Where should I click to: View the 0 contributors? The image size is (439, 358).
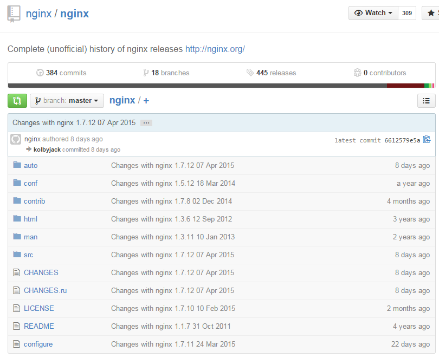tap(385, 73)
